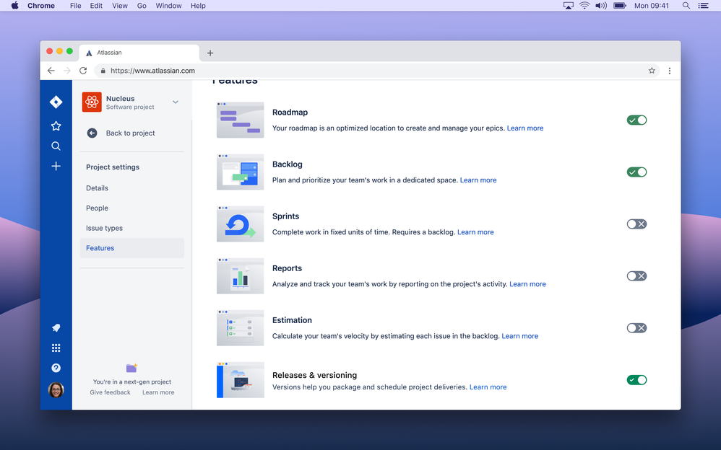Open the Edit menu

[x=96, y=6]
